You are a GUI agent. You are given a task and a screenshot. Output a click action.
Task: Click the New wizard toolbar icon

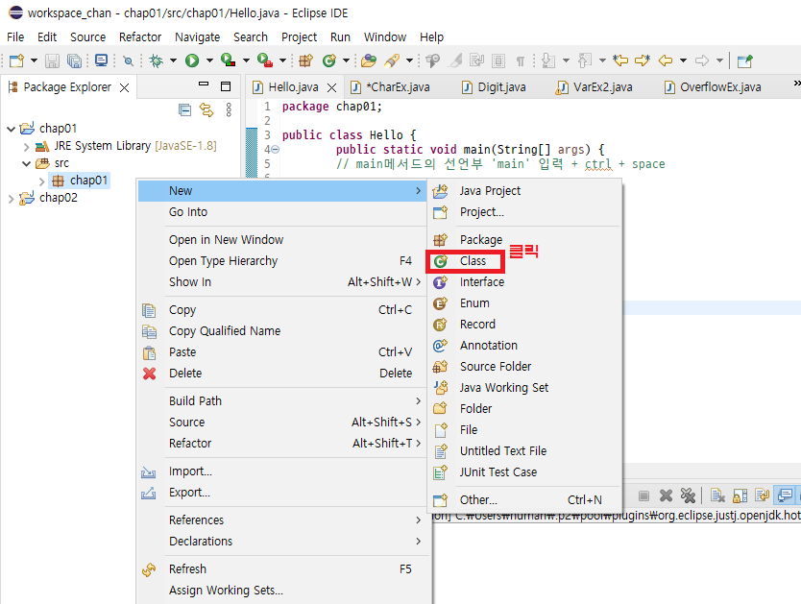(x=17, y=60)
